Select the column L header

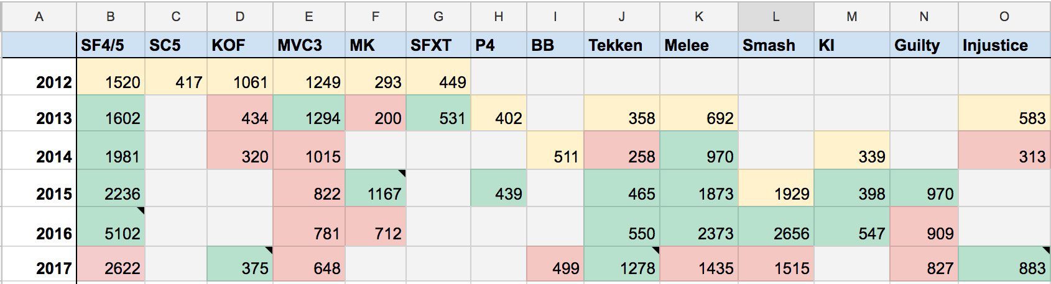click(x=776, y=17)
